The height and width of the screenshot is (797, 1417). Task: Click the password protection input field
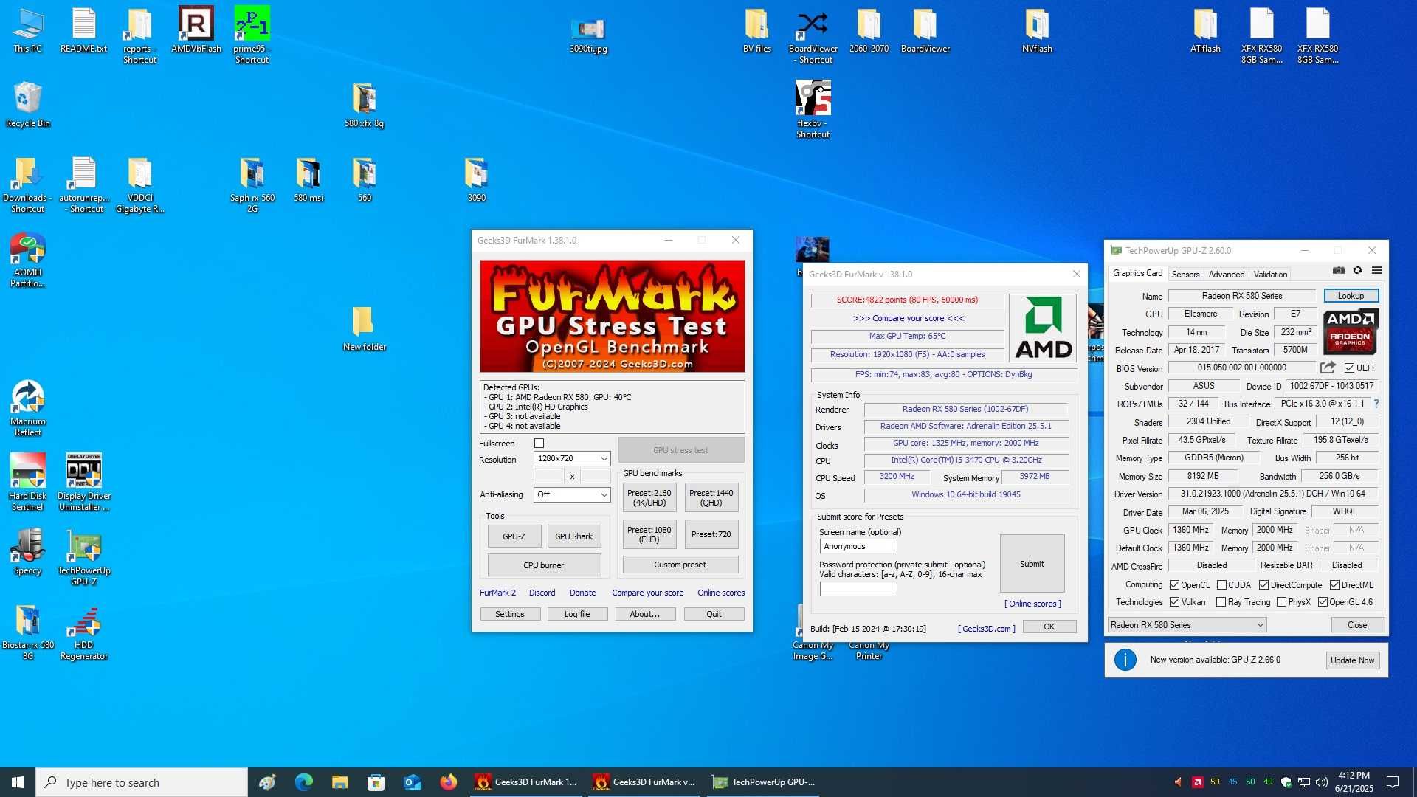click(x=858, y=589)
